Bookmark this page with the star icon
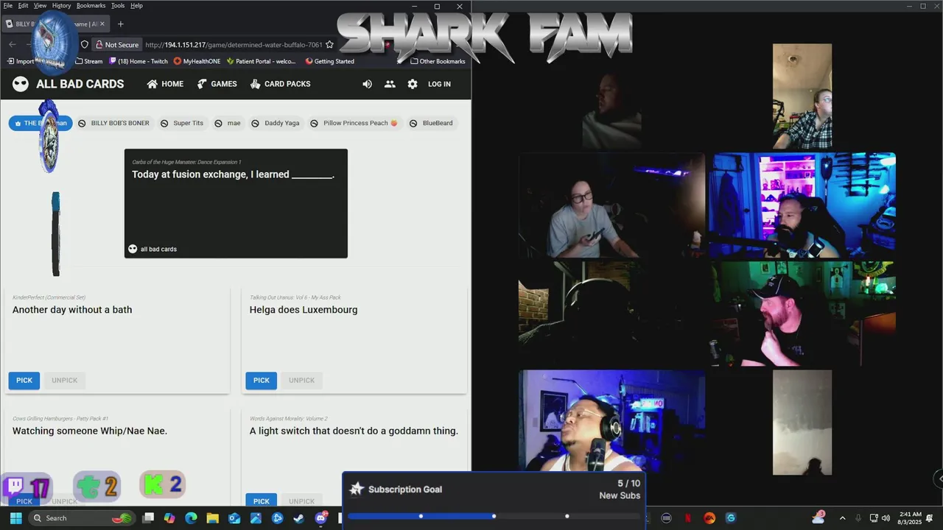 point(329,44)
